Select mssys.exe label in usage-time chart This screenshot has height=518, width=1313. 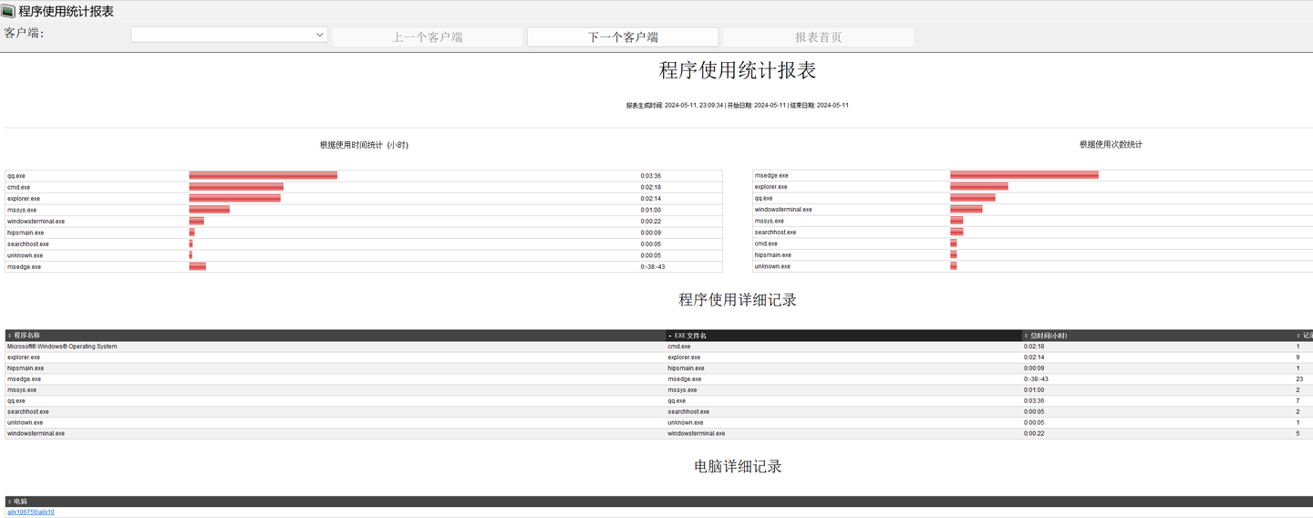click(22, 210)
